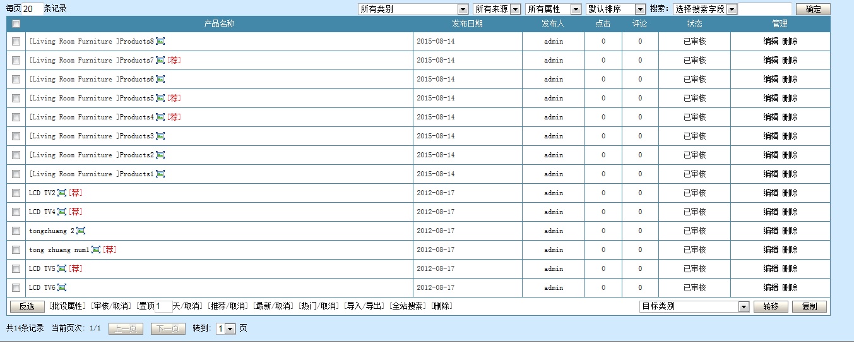
Task: Click 审核 in the batch actions bar
Action: (x=102, y=306)
